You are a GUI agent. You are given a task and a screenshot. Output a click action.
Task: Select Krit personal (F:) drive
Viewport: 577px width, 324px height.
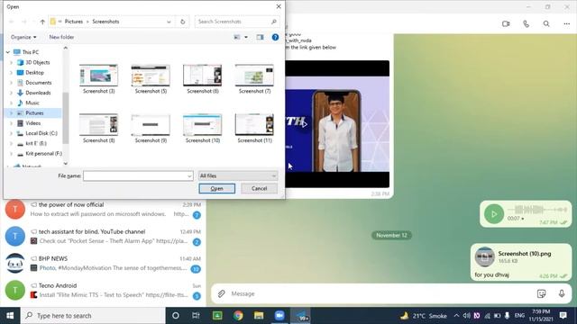tap(43, 154)
